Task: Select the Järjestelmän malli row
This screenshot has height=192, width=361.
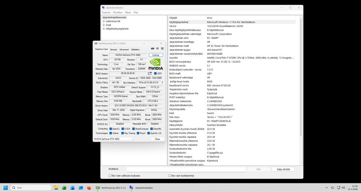Action: pos(232,46)
